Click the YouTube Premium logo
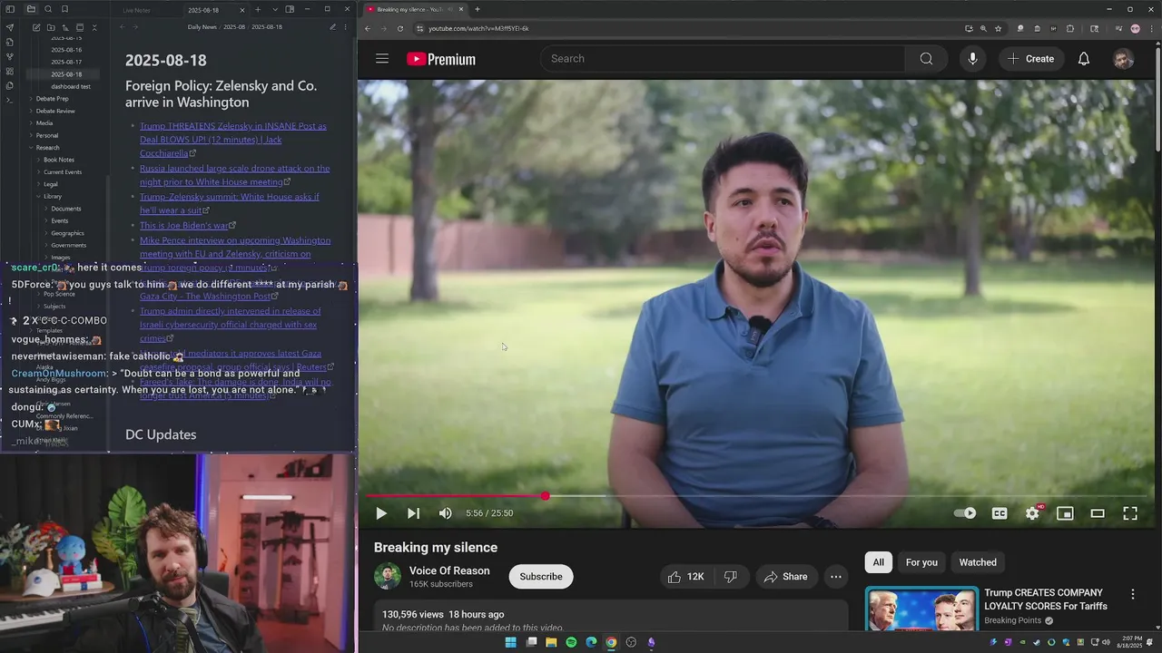 [441, 59]
